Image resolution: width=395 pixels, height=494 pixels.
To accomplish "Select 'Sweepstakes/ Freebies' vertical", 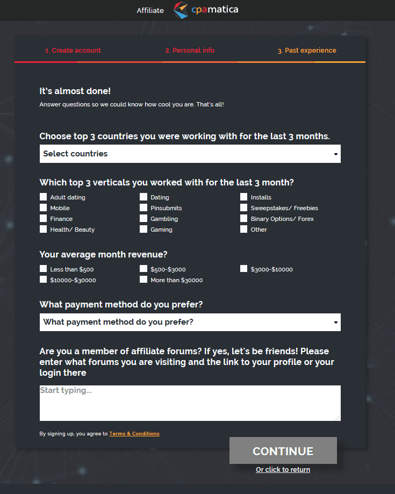I will pos(243,207).
